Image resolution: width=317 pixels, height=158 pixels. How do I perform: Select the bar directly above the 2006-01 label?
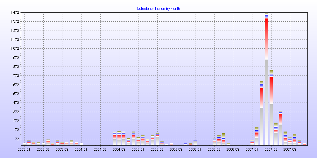point(195,143)
